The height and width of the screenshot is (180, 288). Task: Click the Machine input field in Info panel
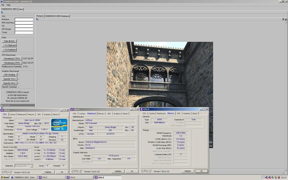[x=24, y=19]
